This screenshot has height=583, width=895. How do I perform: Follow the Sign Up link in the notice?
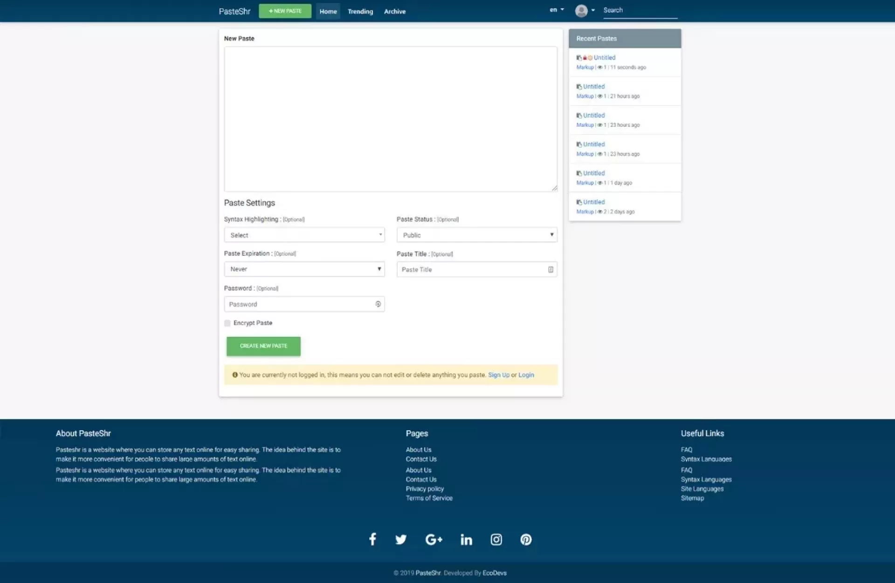coord(499,375)
